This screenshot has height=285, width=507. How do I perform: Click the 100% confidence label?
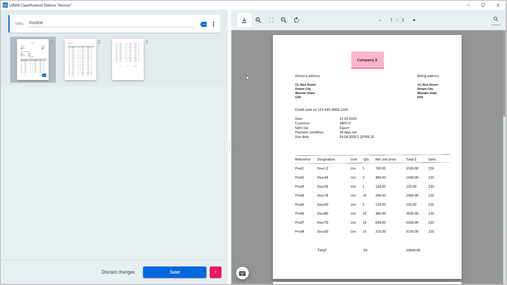click(x=19, y=24)
